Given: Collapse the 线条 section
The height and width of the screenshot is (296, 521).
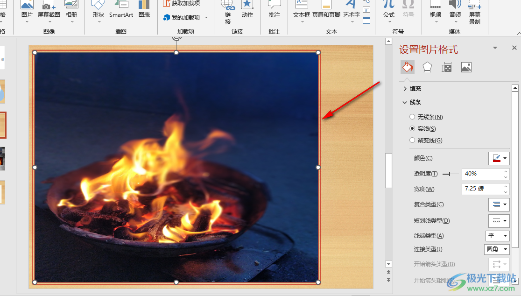Looking at the screenshot, I should (412, 102).
